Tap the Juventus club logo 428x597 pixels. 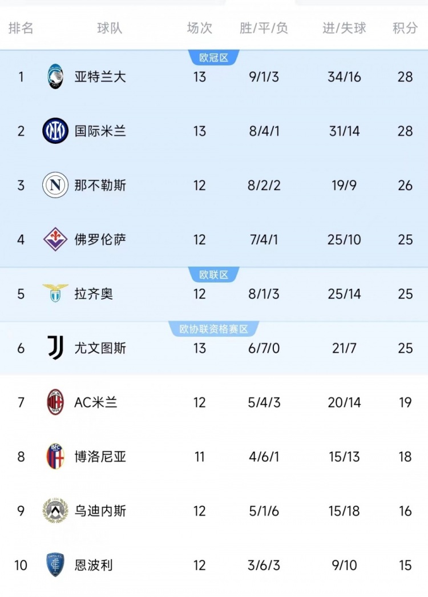[x=55, y=348]
